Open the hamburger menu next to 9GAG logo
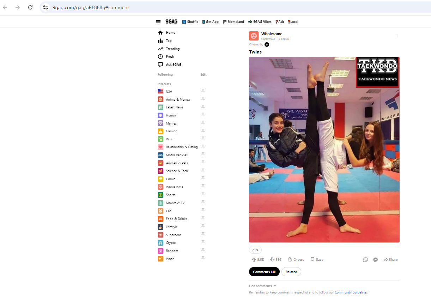The image size is (431, 297). tap(158, 21)
